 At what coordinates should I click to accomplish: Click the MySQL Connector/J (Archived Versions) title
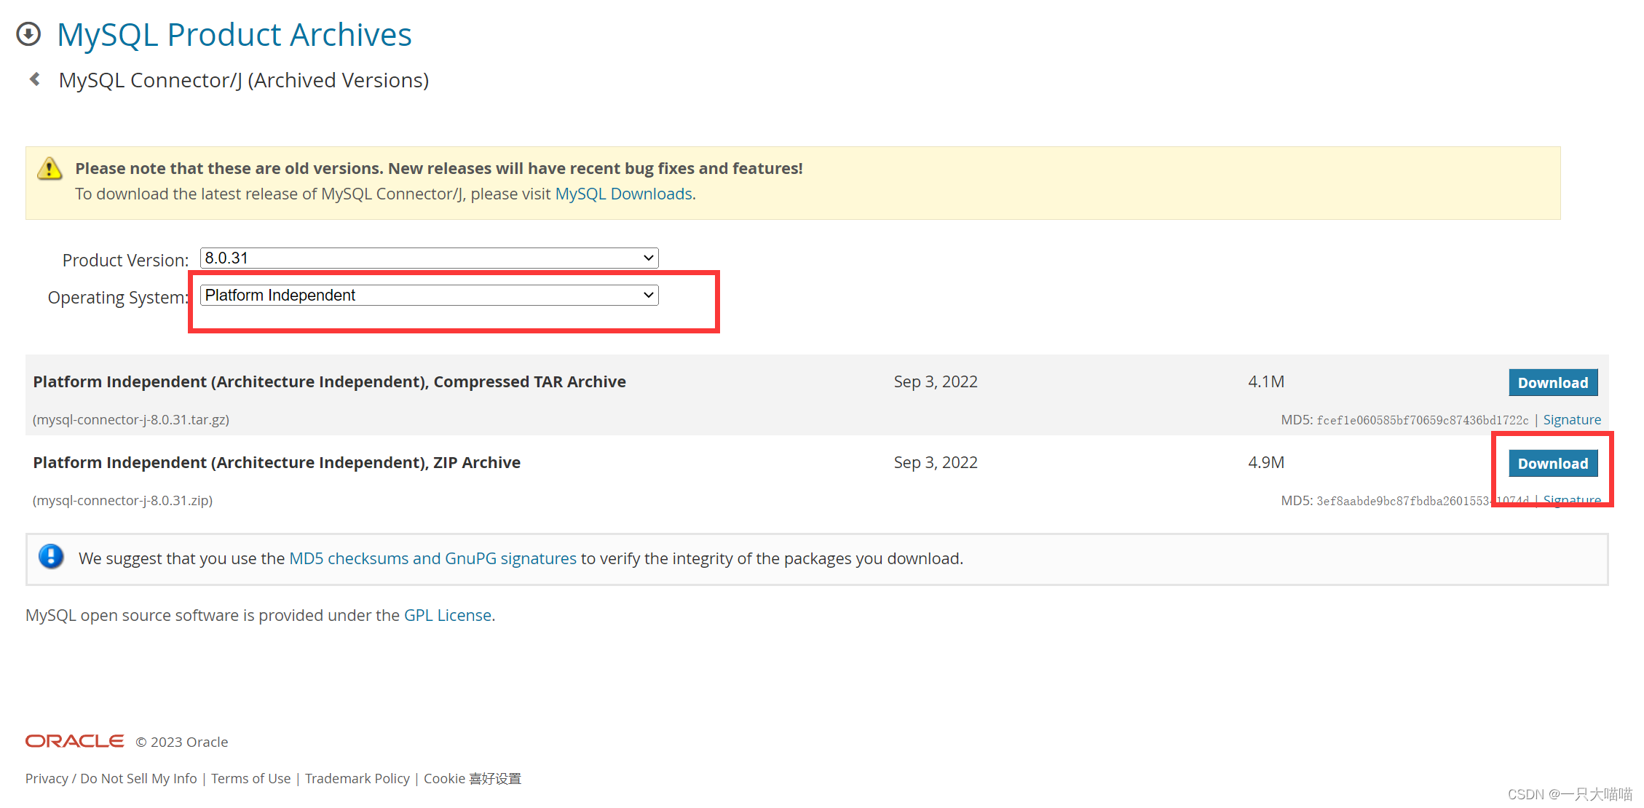[x=243, y=80]
